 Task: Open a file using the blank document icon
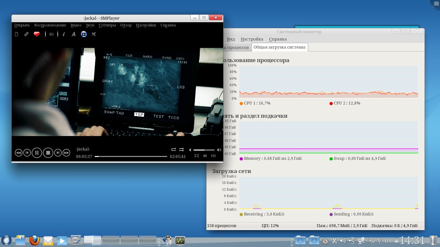(x=17, y=34)
